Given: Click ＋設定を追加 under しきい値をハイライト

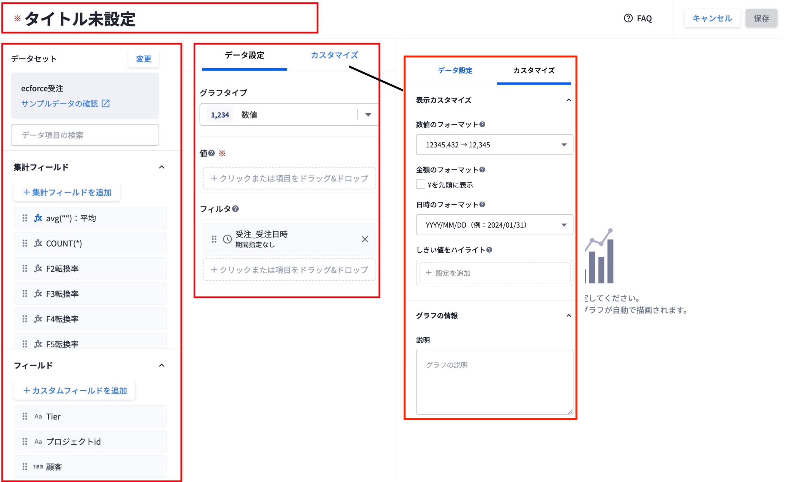Looking at the screenshot, I should pyautogui.click(x=494, y=273).
